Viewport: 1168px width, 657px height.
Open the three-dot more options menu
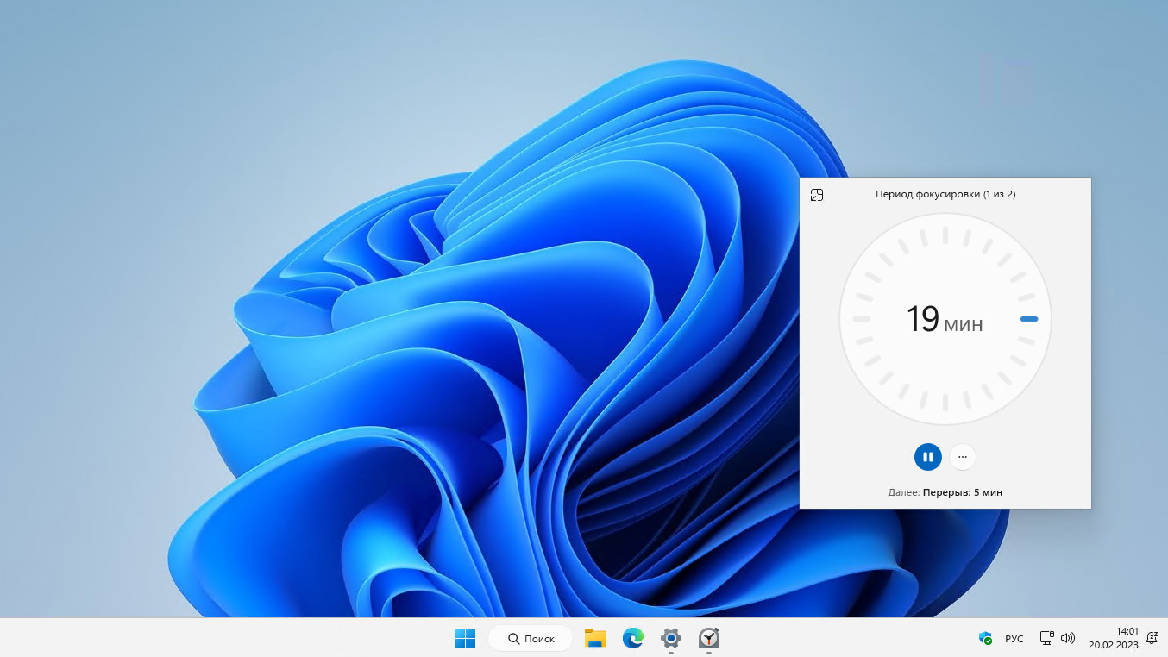point(963,457)
